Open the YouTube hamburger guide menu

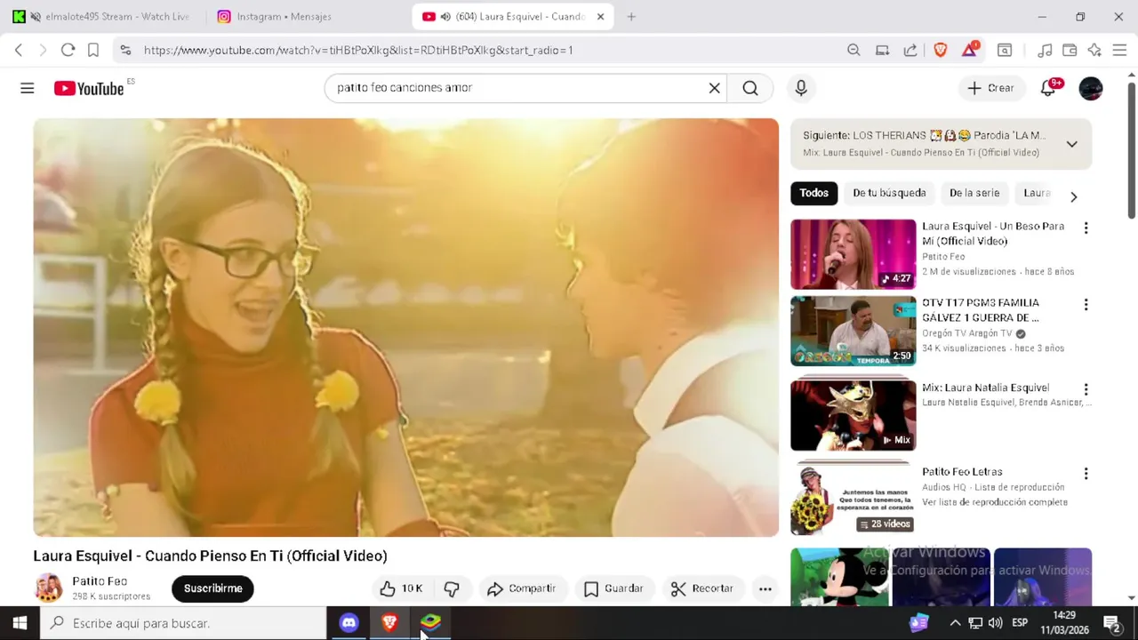(x=28, y=88)
